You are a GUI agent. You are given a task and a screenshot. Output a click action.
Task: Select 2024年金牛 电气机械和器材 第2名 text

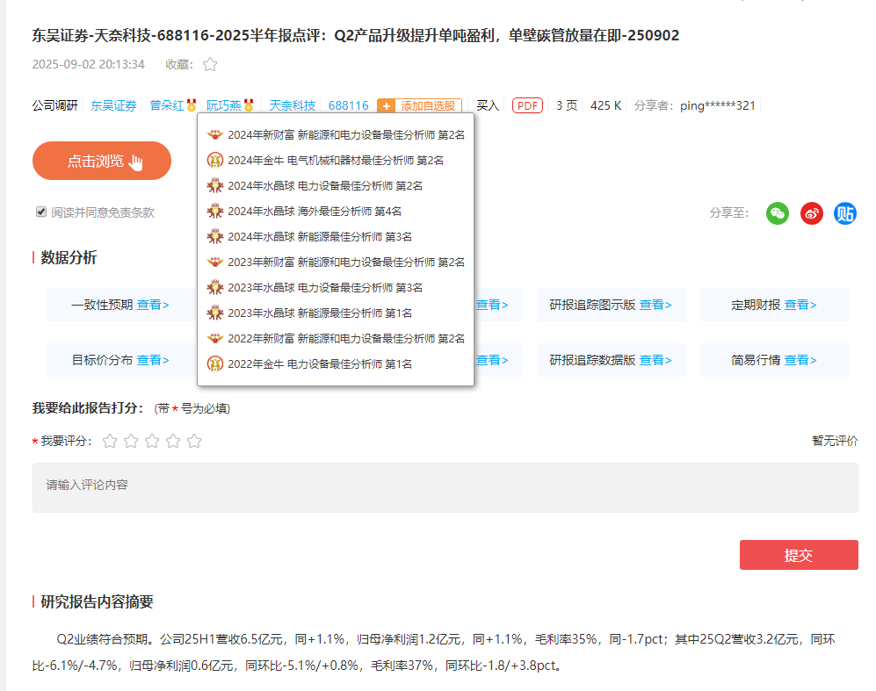(336, 160)
